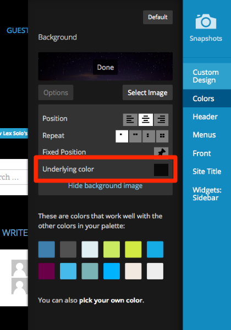Choose the light gray palette swatch
Screen dimensions: 231x330
[155, 271]
